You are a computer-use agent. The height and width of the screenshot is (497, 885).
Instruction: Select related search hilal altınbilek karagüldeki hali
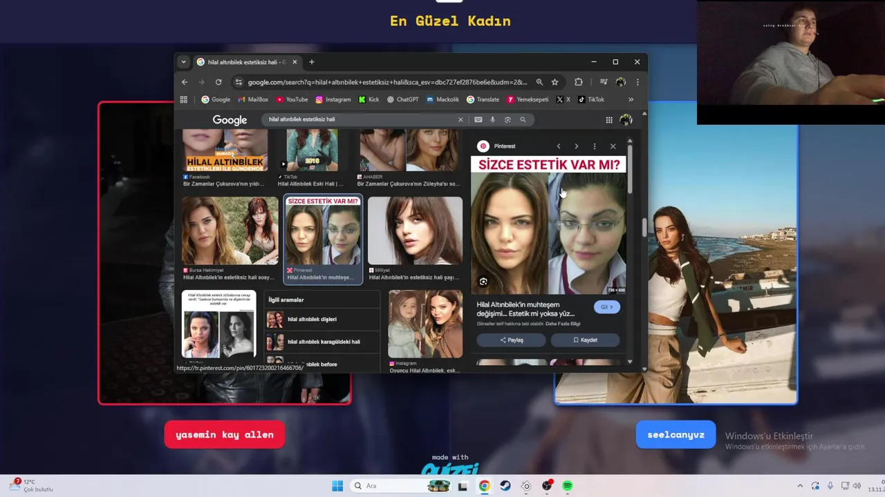tap(323, 342)
